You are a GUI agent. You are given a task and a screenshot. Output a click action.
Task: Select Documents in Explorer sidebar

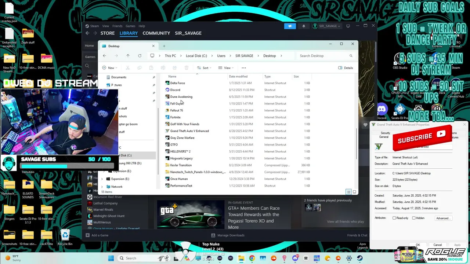tap(119, 77)
